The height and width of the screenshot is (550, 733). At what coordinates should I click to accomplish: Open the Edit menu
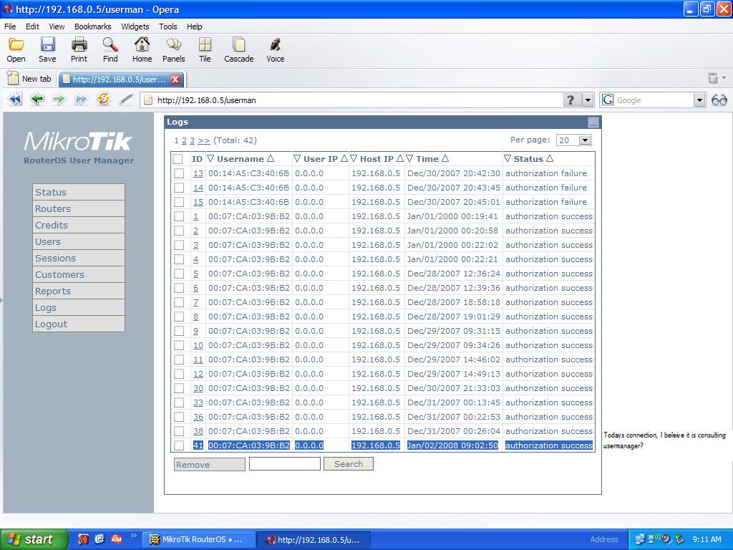(x=32, y=26)
